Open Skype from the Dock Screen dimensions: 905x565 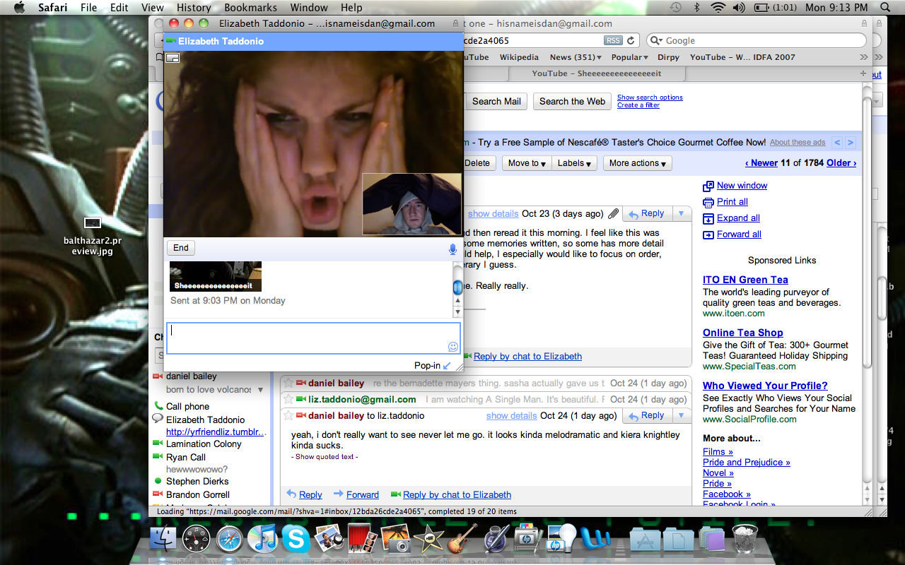(x=296, y=538)
